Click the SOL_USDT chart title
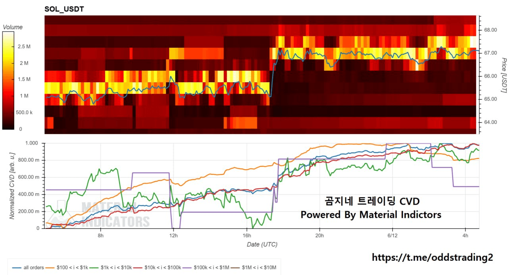The image size is (508, 275). point(64,9)
